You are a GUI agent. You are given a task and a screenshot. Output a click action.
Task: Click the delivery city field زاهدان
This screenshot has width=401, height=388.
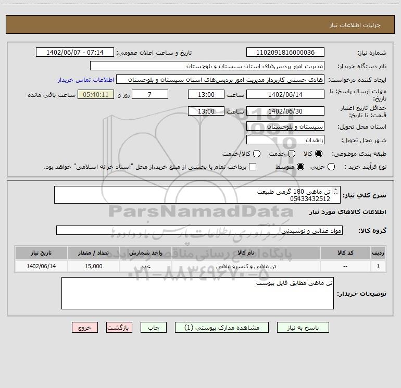click(x=285, y=140)
